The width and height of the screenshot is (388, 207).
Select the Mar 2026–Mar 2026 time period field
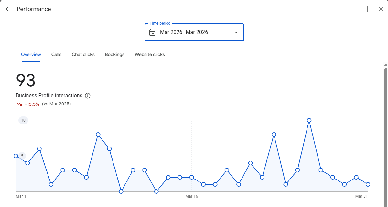(194, 32)
